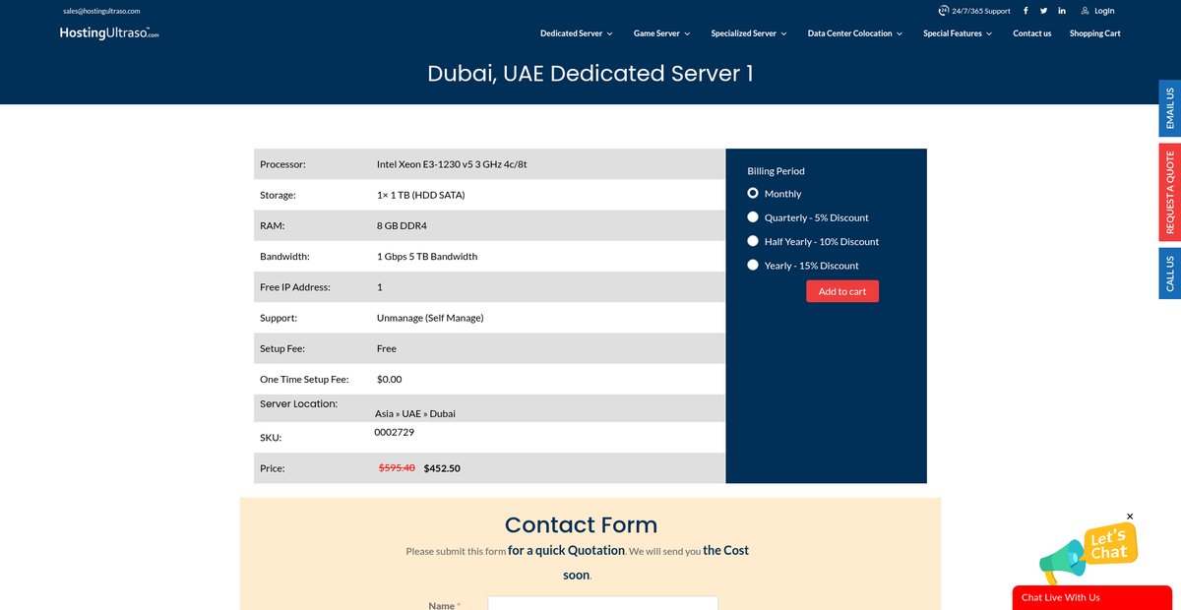
Task: Open the REQUEST A QUOTE side tab
Action: pyautogui.click(x=1170, y=192)
